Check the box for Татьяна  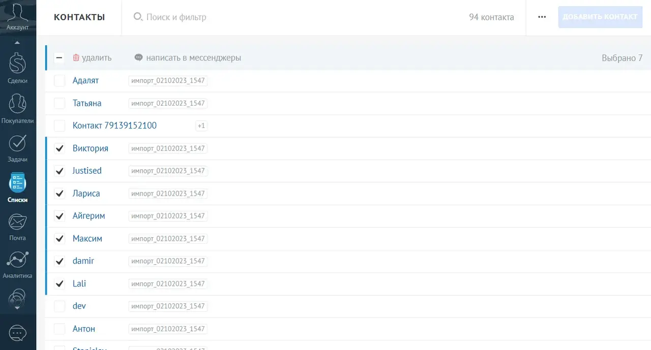60,103
